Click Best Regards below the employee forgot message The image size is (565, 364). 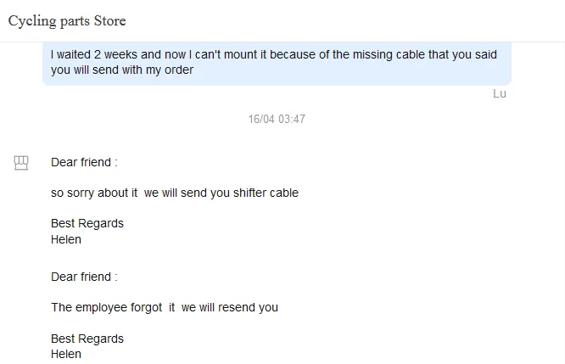(87, 339)
